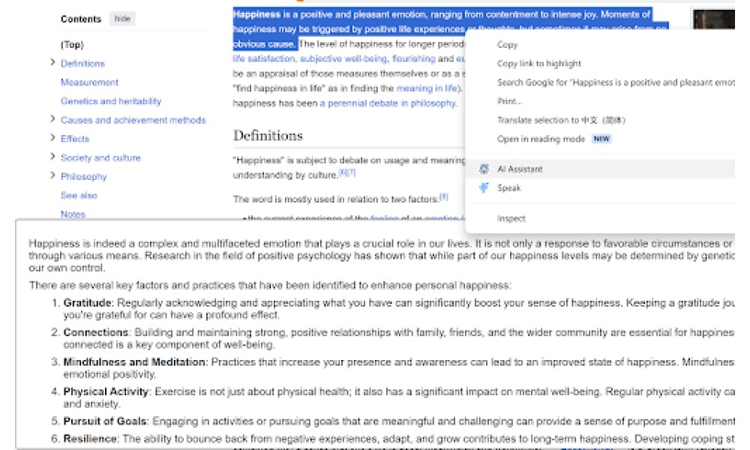The image size is (750, 450).
Task: Click the Mindfulness and Meditation heading
Action: pos(134,362)
